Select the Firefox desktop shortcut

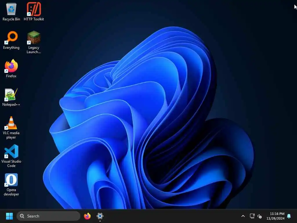tap(11, 69)
